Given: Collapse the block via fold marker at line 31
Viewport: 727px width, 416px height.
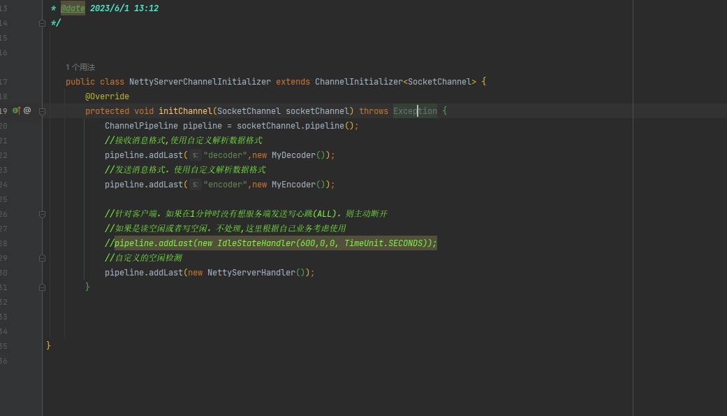Looking at the screenshot, I should pos(42,287).
